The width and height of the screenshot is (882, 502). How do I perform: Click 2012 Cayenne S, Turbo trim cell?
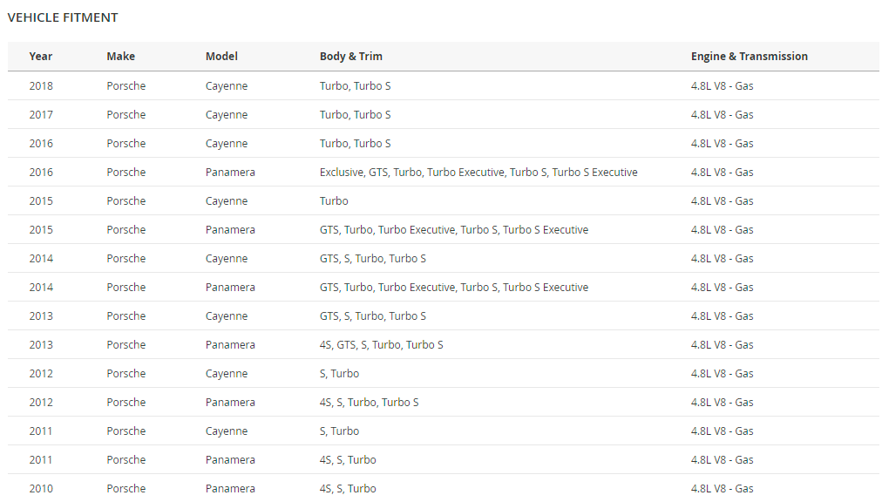339,374
